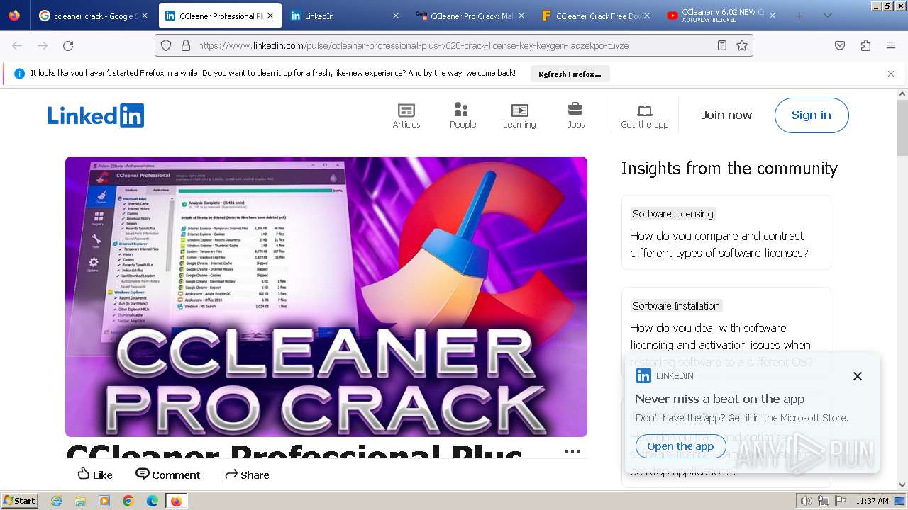Switch to the LinkedIn tab
Image resolution: width=908 pixels, height=510 pixels.
(x=344, y=16)
